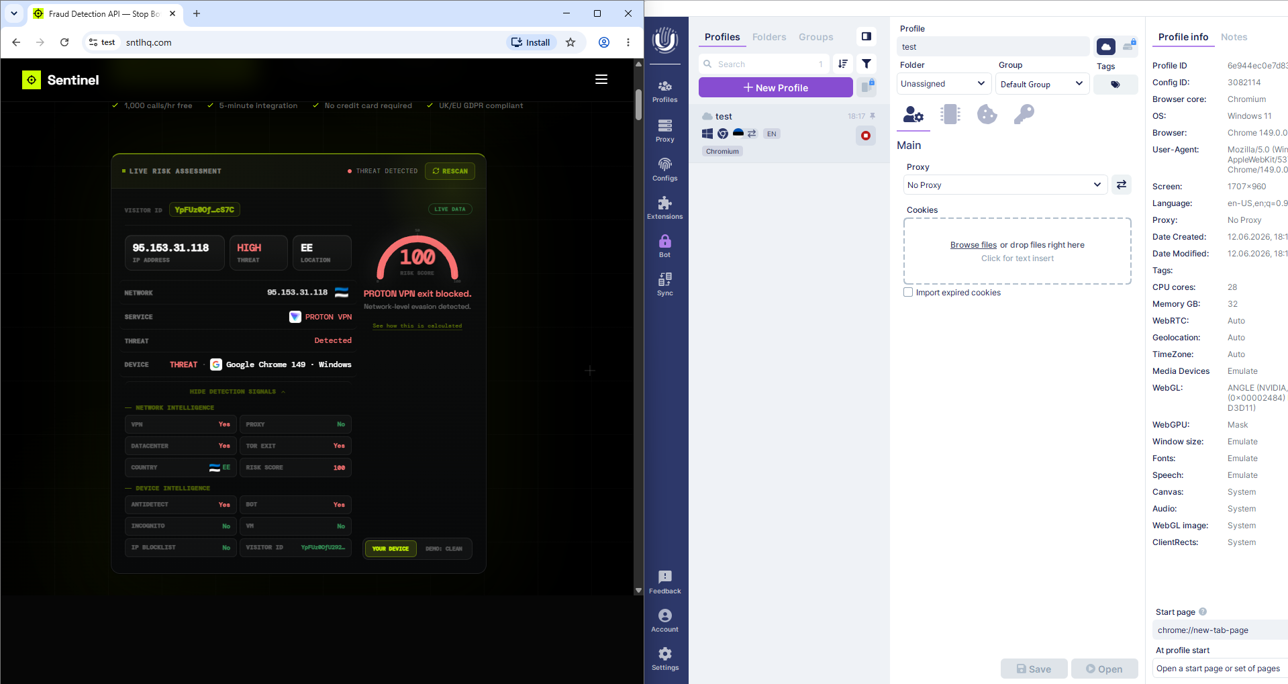Open Extensions puzzle section
The height and width of the screenshot is (684, 1288).
[x=664, y=208]
